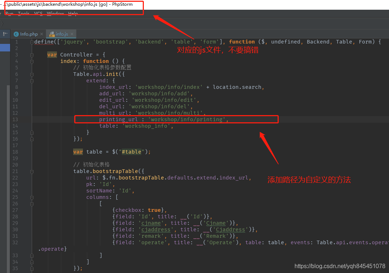Open the Run menu

(9, 14)
